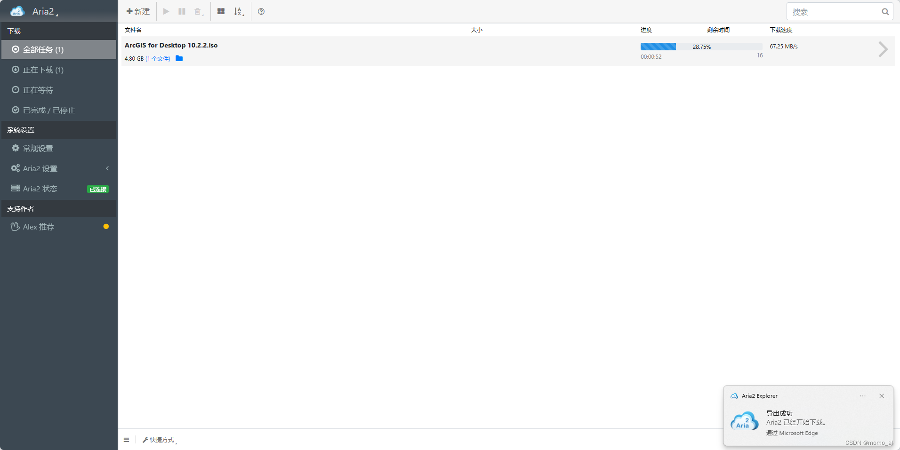Open the Aria2 title dropdown
Image resolution: width=900 pixels, height=450 pixels.
click(45, 11)
